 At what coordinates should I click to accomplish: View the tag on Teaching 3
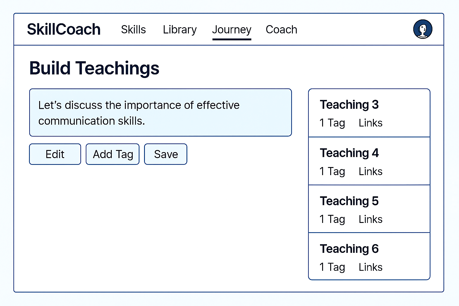(x=332, y=123)
